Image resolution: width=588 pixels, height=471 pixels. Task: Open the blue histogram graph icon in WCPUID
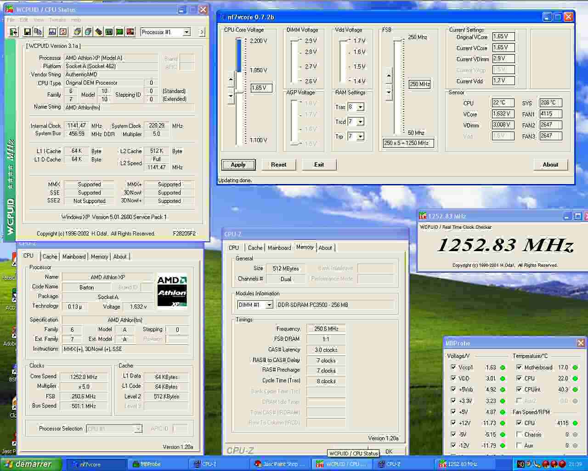pos(52,32)
